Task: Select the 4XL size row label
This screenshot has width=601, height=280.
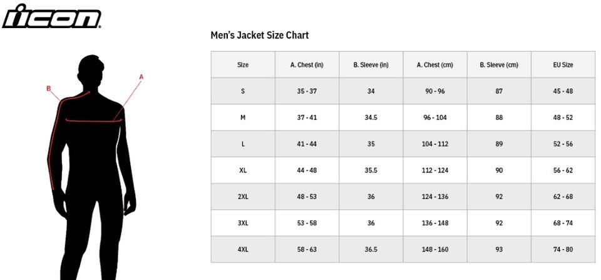Action: [x=243, y=249]
